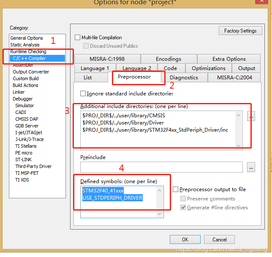The width and height of the screenshot is (272, 257).
Task: Switch to the Output tab
Action: click(x=247, y=68)
